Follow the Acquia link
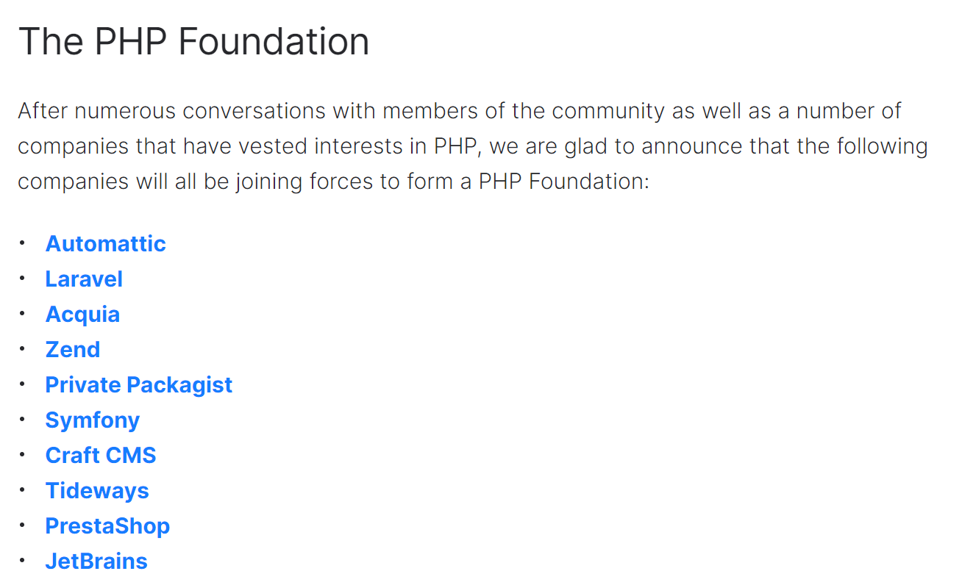The width and height of the screenshot is (962, 585). 82,315
